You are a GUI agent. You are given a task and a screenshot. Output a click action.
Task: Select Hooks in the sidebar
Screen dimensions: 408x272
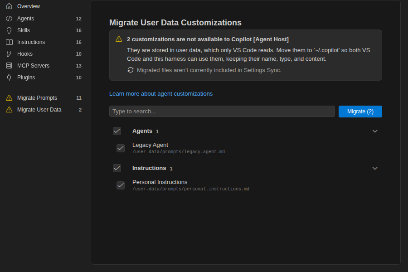[44, 54]
